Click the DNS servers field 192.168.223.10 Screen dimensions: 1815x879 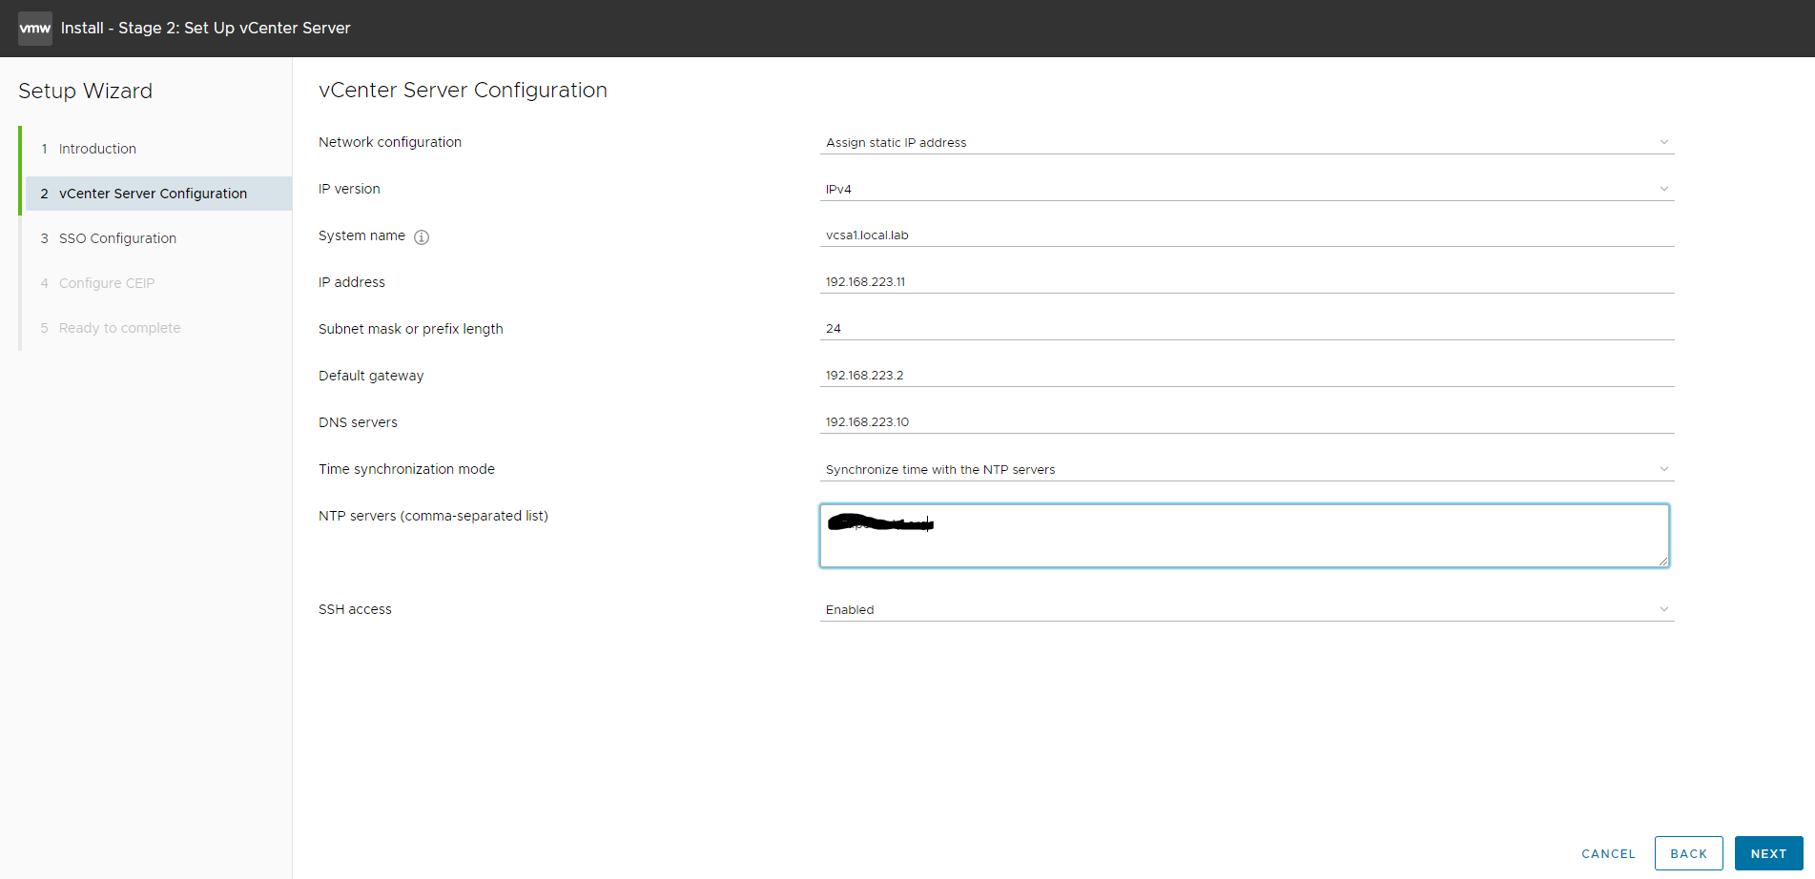(x=1247, y=421)
